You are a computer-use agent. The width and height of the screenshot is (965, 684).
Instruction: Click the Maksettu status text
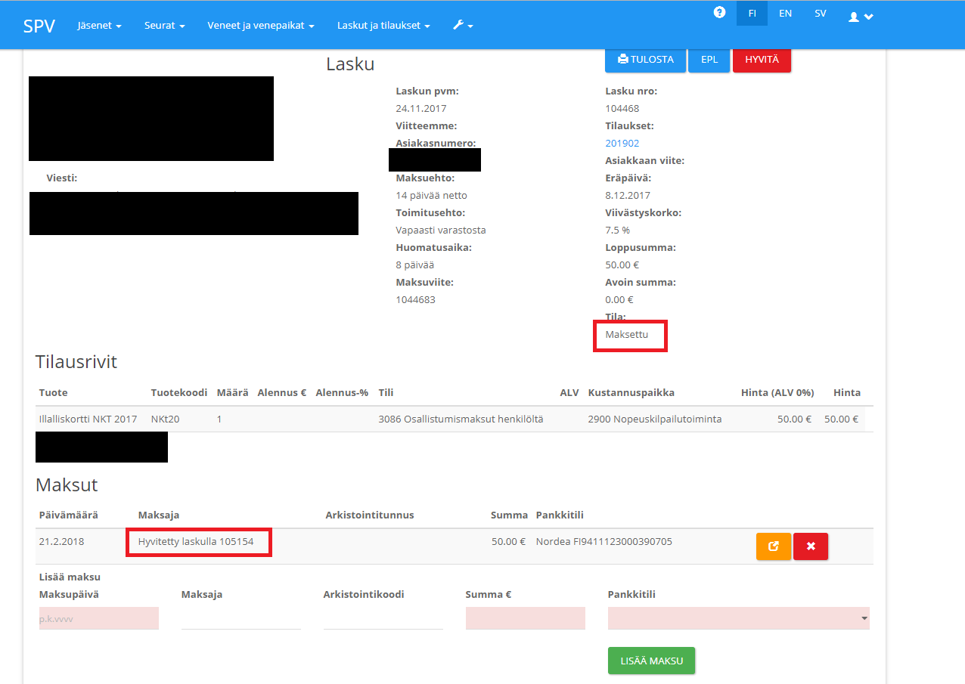(x=627, y=334)
